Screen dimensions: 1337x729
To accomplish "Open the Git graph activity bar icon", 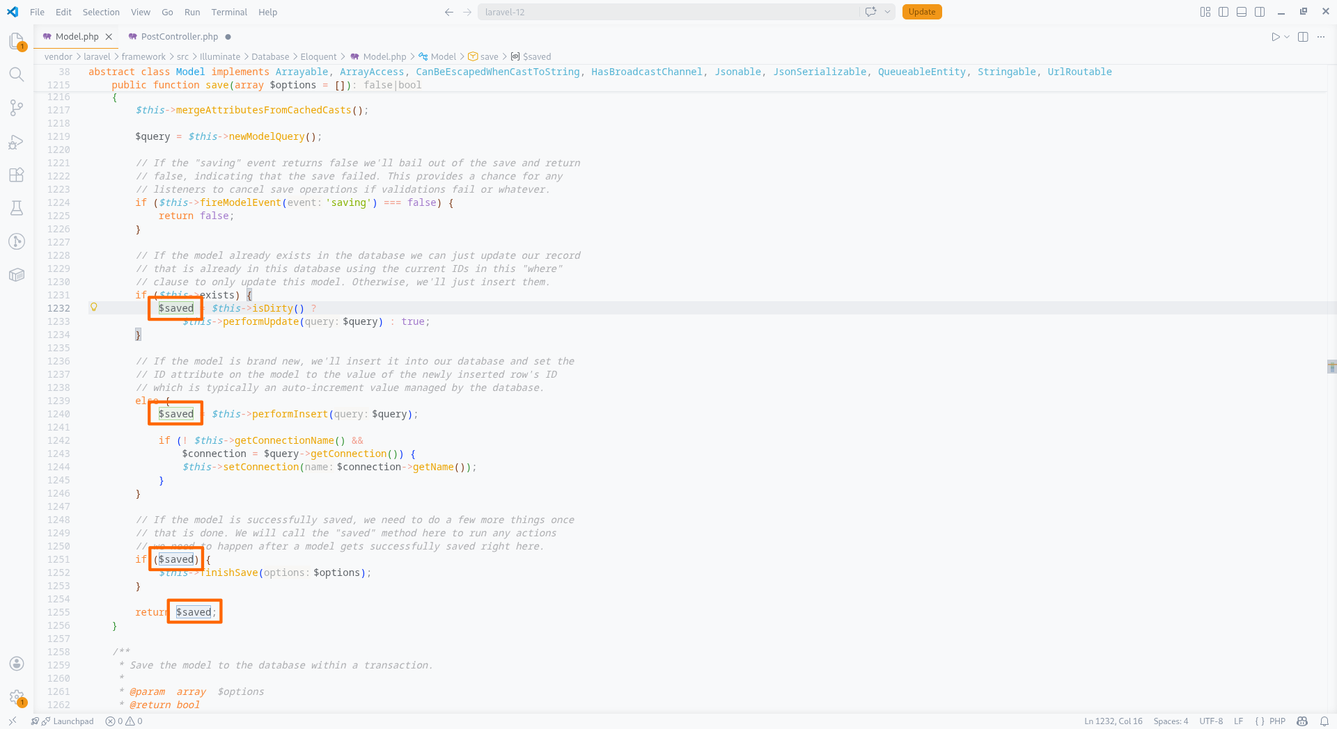I will coord(17,241).
